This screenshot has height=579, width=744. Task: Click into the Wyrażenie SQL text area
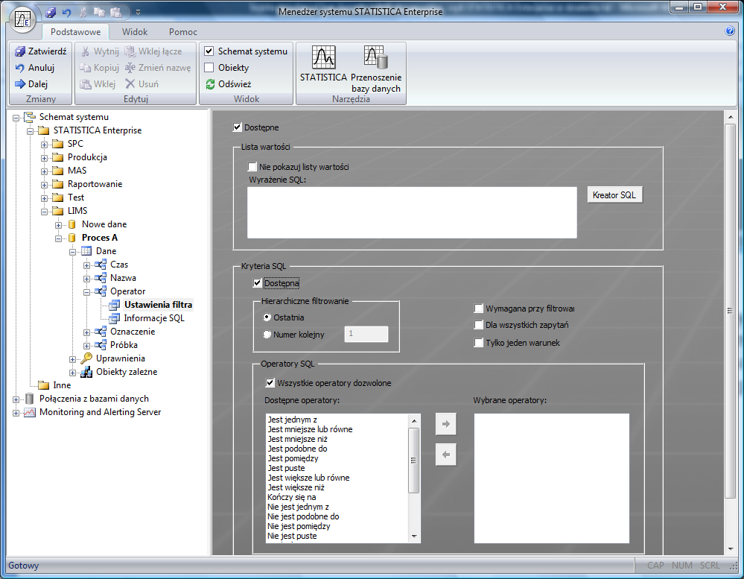(412, 212)
